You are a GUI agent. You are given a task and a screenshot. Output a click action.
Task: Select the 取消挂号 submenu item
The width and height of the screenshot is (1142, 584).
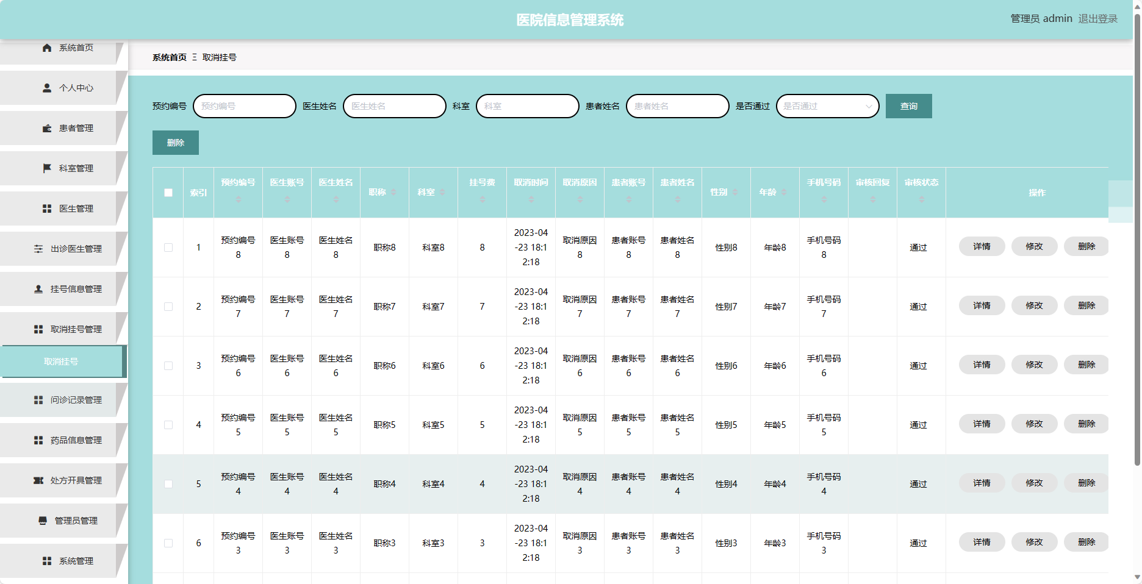coord(63,361)
